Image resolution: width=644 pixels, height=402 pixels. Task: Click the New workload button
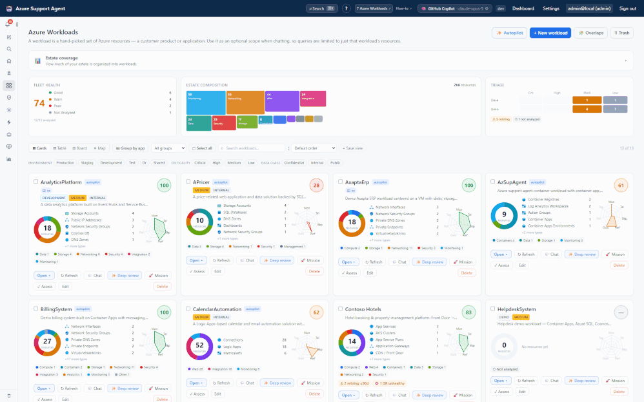(550, 33)
